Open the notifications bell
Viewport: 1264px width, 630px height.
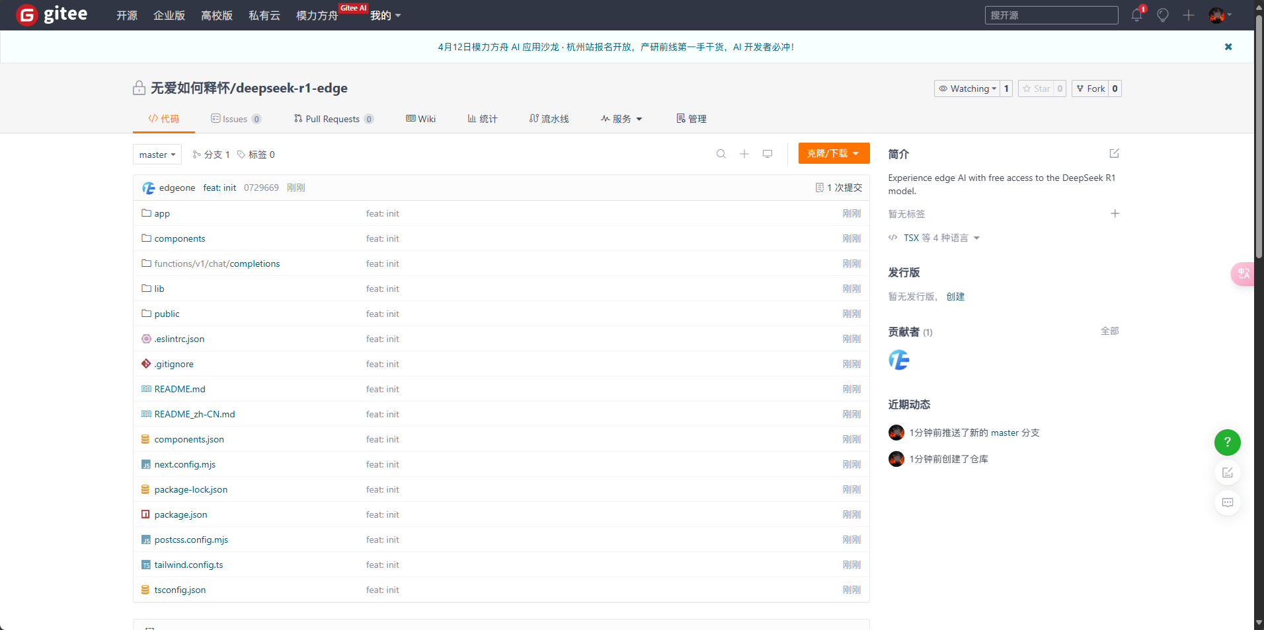pos(1136,15)
